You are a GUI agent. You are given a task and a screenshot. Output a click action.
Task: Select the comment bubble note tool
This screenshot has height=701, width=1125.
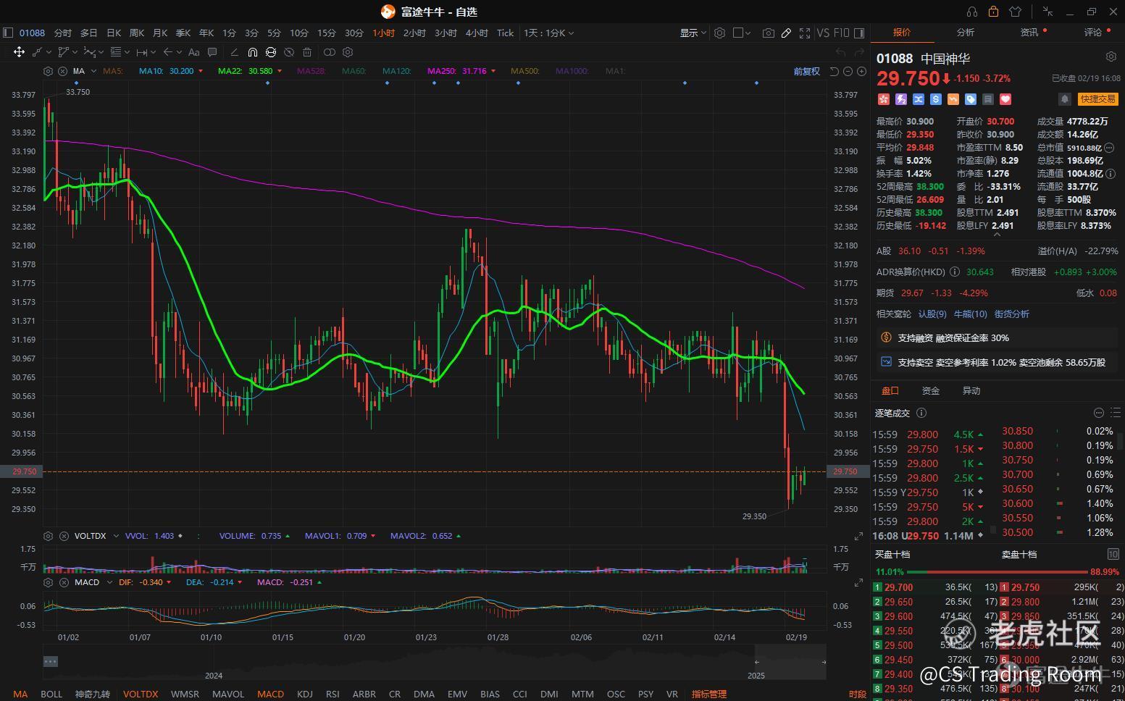pos(212,52)
